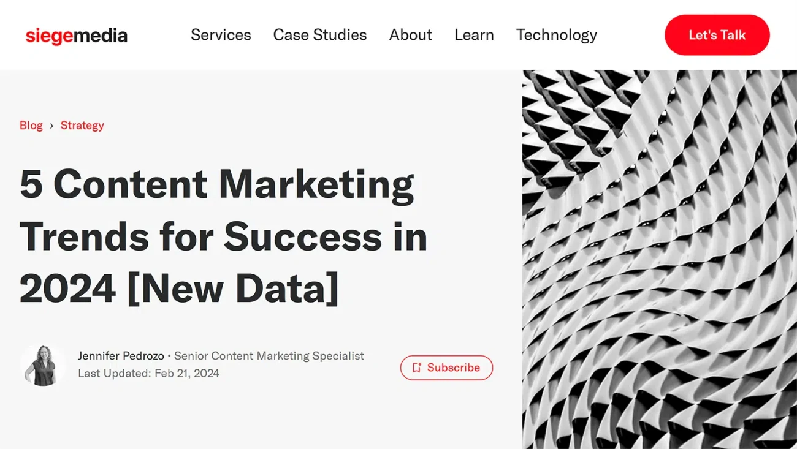797x449 pixels.
Task: Open the Learn navigation item
Action: click(x=474, y=35)
